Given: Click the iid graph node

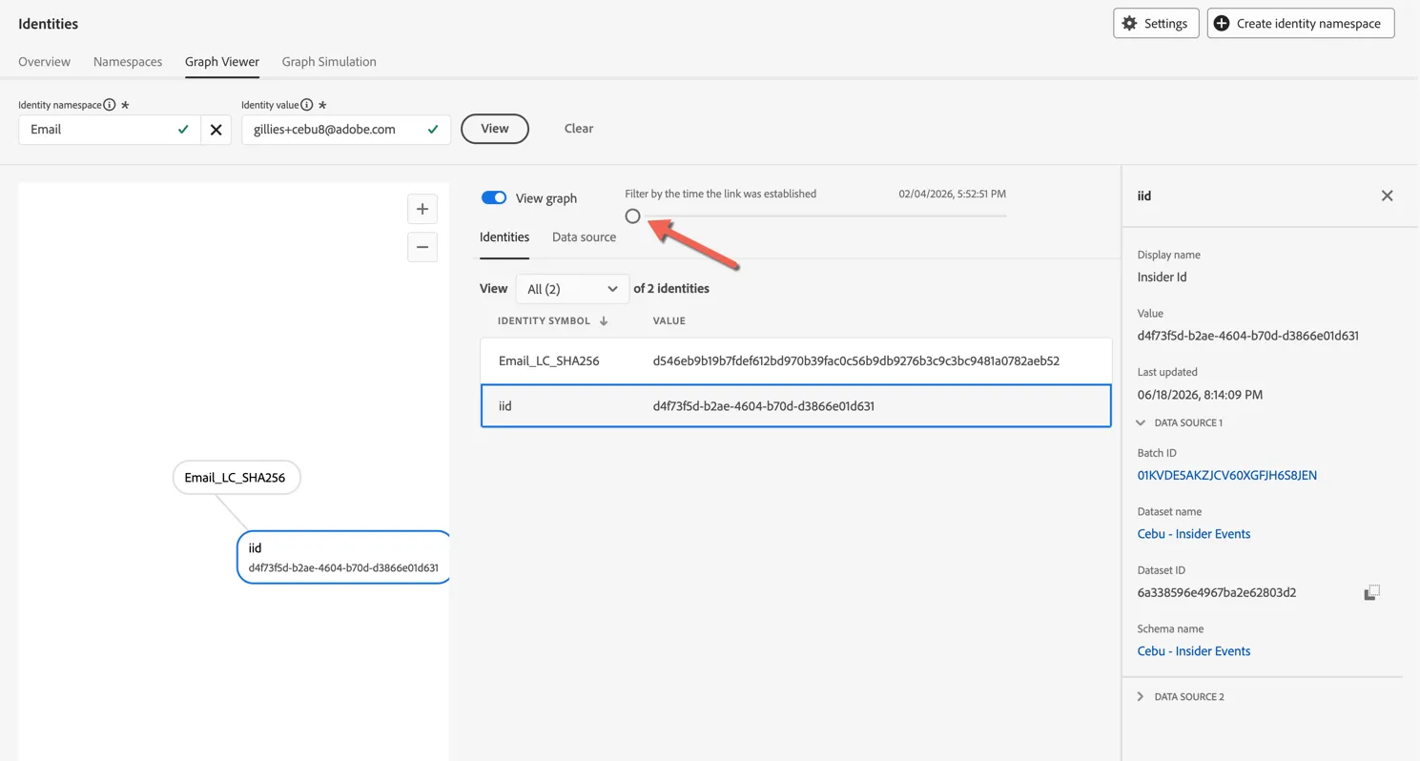Looking at the screenshot, I should tap(343, 557).
